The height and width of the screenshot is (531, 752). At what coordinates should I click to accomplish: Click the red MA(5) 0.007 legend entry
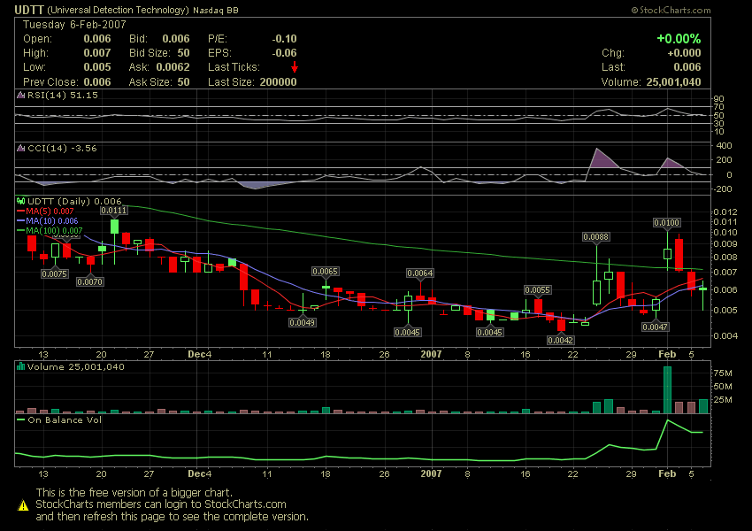(x=45, y=211)
